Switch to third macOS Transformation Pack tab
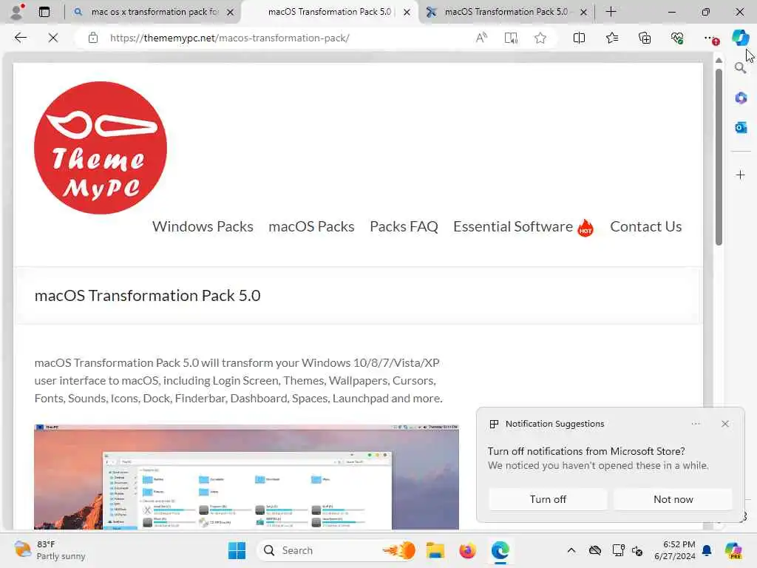Screen dimensions: 757x568 (x=506, y=12)
